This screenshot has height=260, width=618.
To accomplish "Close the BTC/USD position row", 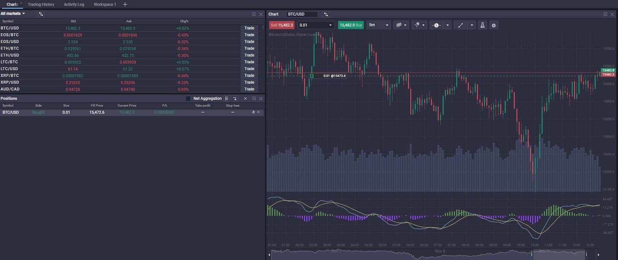I will 258,112.
